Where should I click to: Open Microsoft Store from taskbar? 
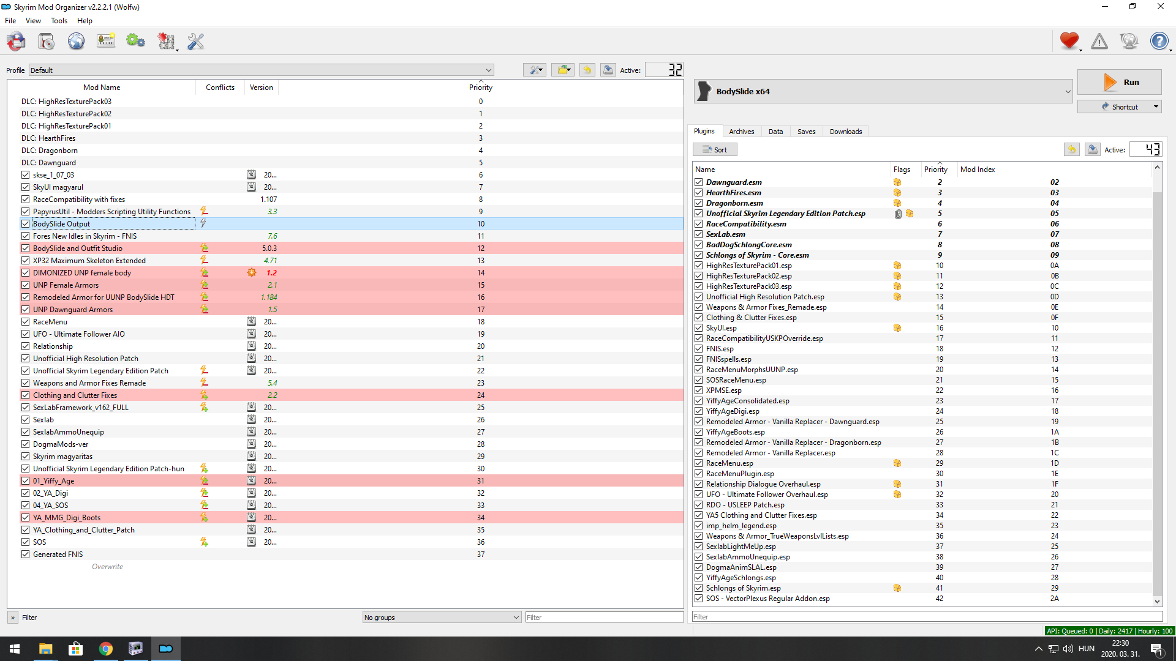click(x=76, y=649)
